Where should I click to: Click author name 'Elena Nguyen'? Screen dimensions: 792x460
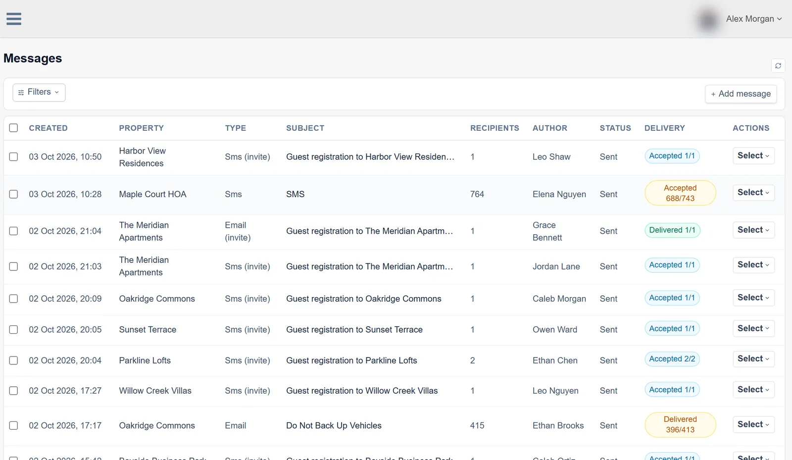point(559,194)
